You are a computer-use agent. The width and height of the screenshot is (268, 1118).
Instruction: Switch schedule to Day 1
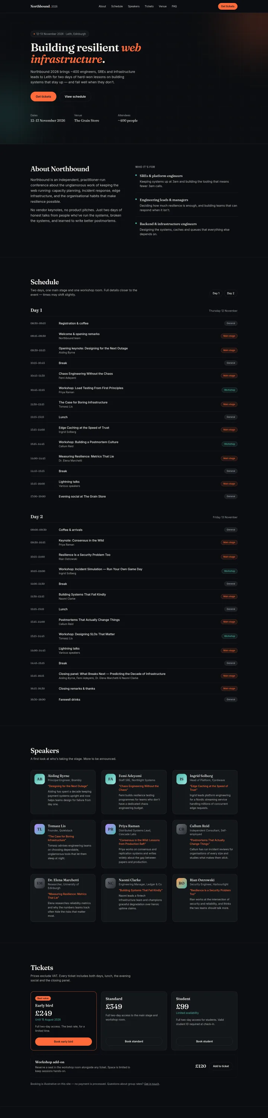(216, 293)
